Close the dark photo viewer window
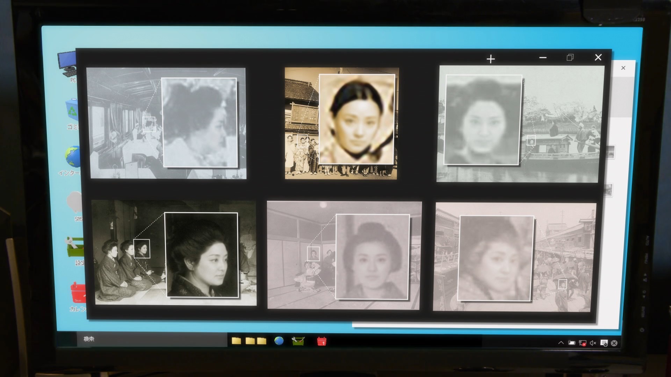 tap(598, 57)
